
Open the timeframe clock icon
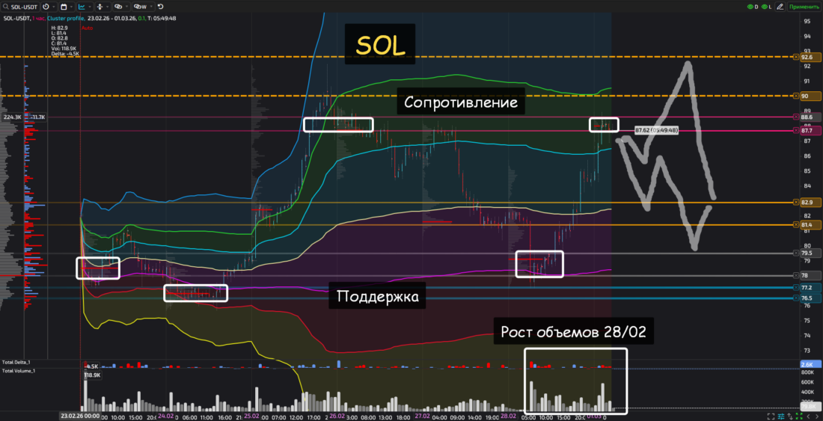[46, 7]
